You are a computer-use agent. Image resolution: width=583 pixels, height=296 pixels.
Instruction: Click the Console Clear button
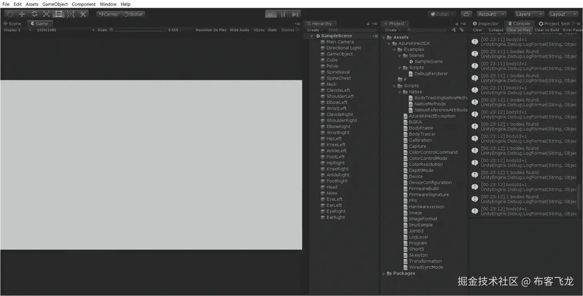[477, 30]
